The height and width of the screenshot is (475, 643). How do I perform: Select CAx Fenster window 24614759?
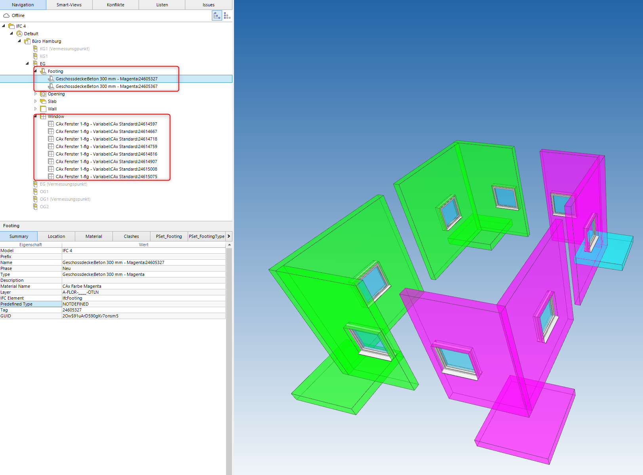[x=107, y=146]
